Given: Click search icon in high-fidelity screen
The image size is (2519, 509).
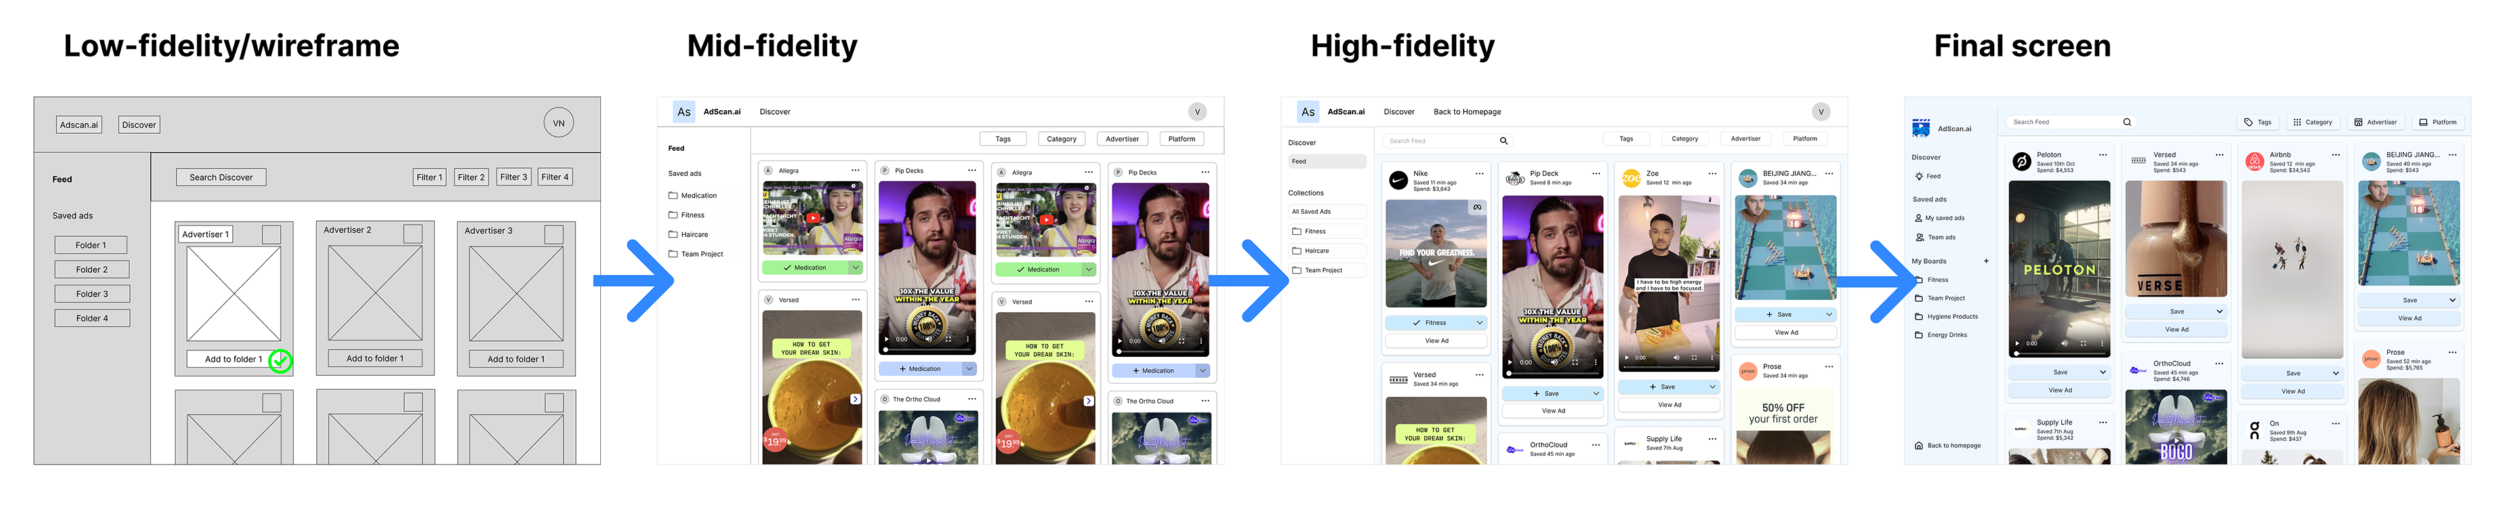Looking at the screenshot, I should 1504,140.
